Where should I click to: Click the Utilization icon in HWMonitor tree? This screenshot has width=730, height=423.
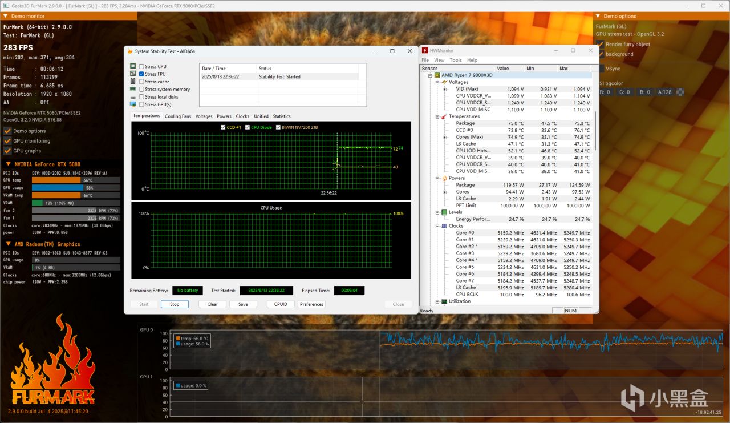444,301
